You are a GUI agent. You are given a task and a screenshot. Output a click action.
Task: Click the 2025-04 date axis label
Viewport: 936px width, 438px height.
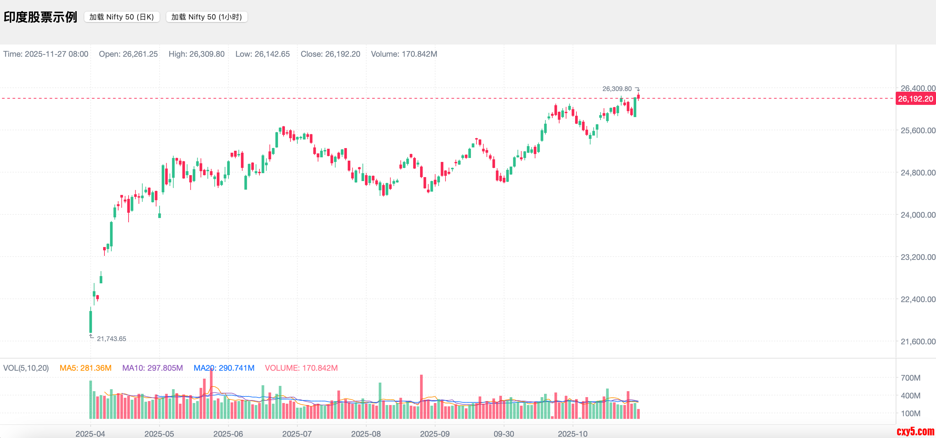pyautogui.click(x=90, y=434)
